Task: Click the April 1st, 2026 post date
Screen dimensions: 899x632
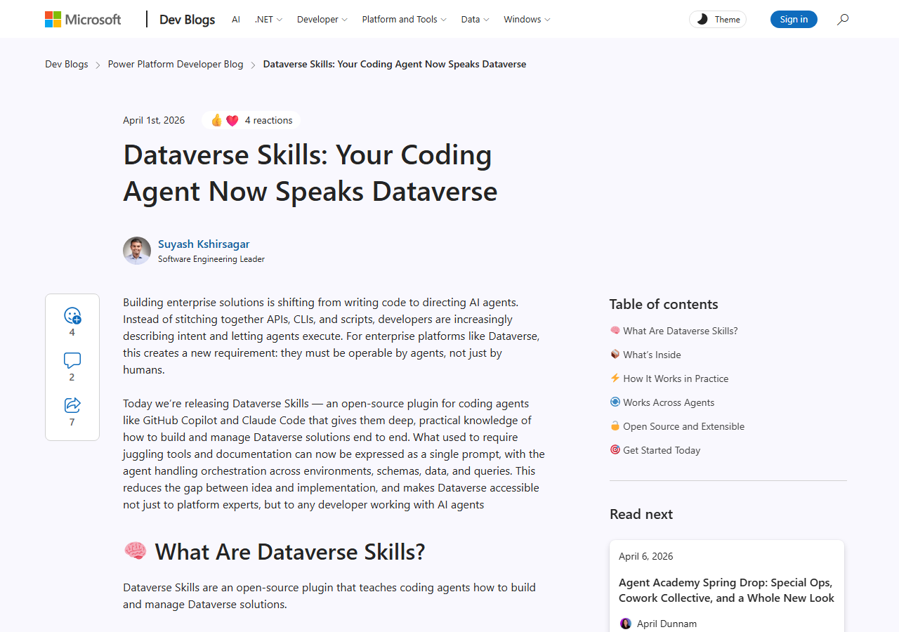Action: pyautogui.click(x=154, y=120)
